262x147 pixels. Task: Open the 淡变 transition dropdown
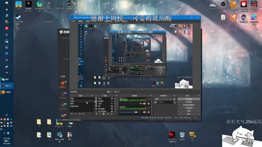(x=163, y=99)
